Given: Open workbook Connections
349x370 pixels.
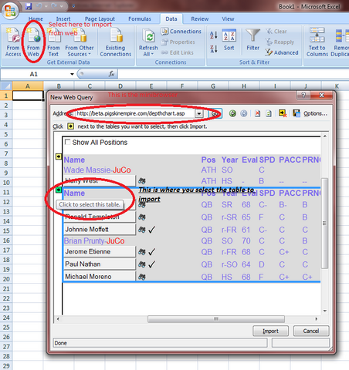Looking at the screenshot, I should pyautogui.click(x=181, y=32).
